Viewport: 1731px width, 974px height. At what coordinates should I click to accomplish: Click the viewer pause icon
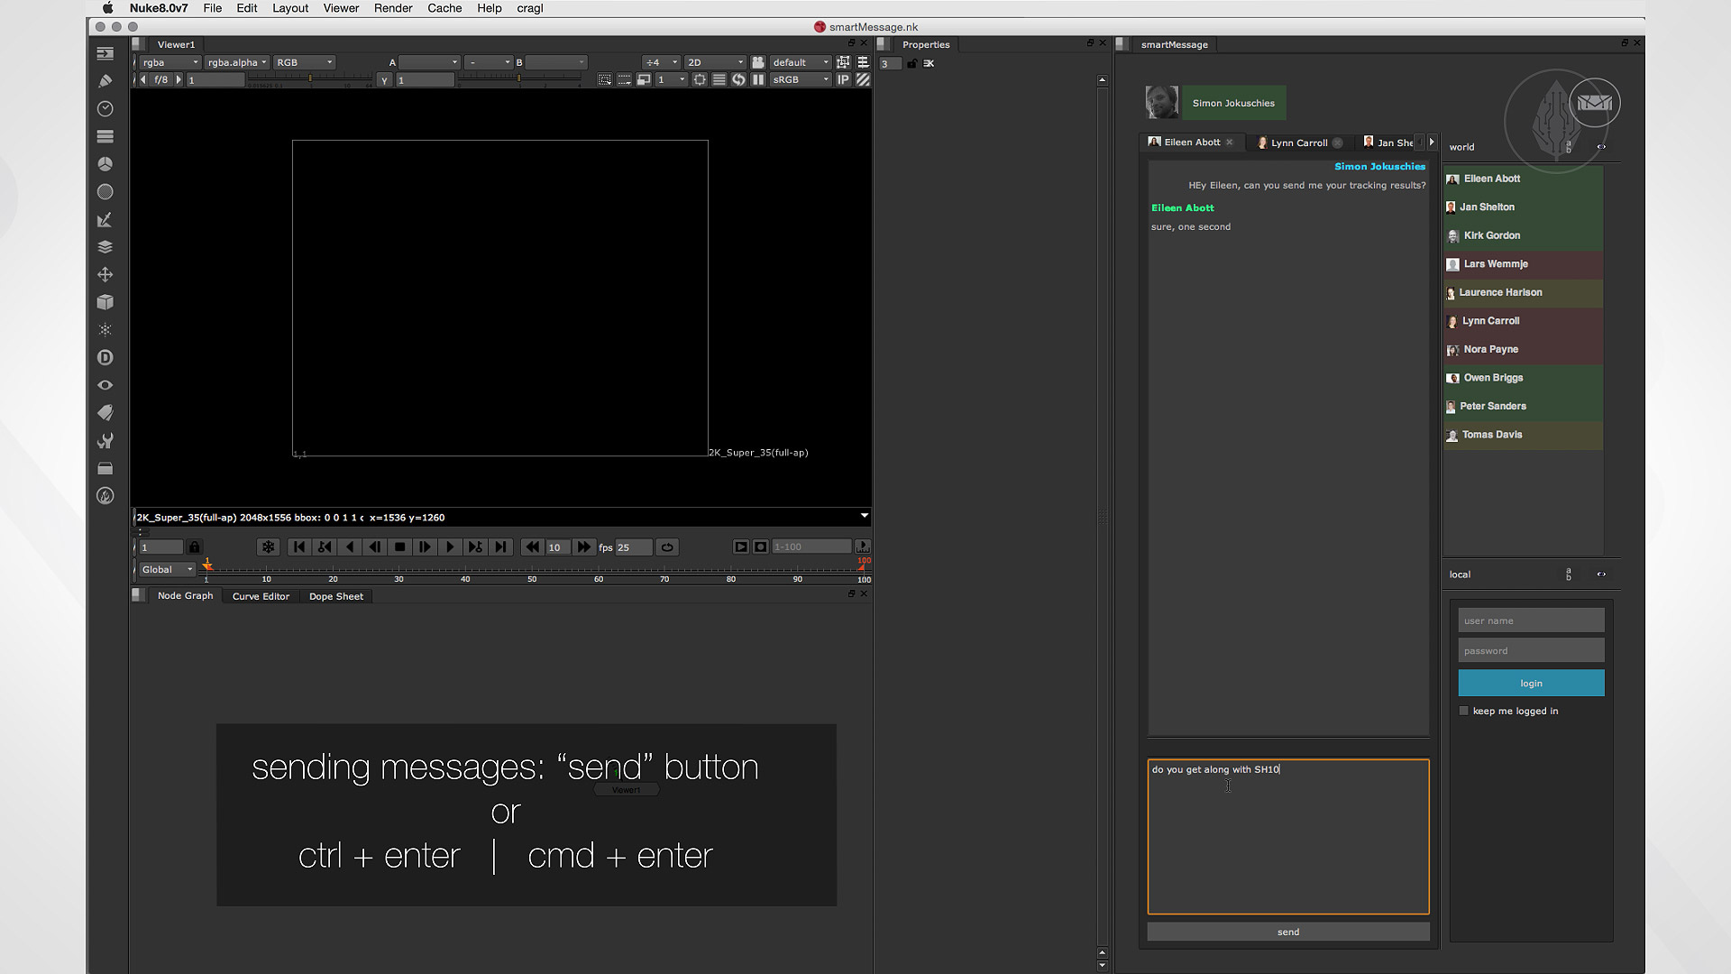tap(758, 79)
